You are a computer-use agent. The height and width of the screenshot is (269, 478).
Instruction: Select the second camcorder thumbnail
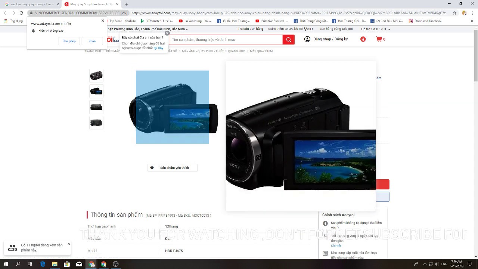point(96,92)
